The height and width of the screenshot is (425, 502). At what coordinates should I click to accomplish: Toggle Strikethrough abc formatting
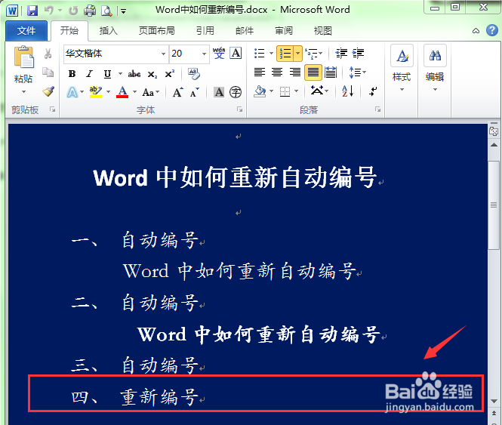(x=134, y=74)
